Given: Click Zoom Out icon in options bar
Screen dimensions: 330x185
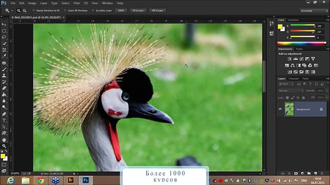Looking at the screenshot, I should (x=25, y=10).
